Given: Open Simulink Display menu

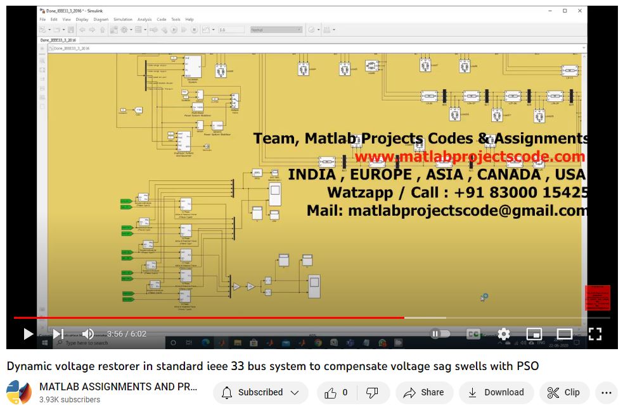Looking at the screenshot, I should pyautogui.click(x=82, y=19).
